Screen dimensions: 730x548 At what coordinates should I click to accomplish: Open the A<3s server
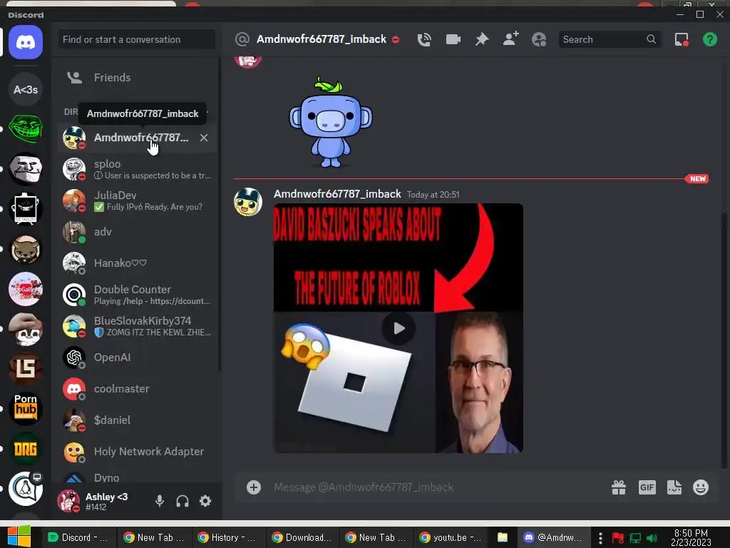26,89
